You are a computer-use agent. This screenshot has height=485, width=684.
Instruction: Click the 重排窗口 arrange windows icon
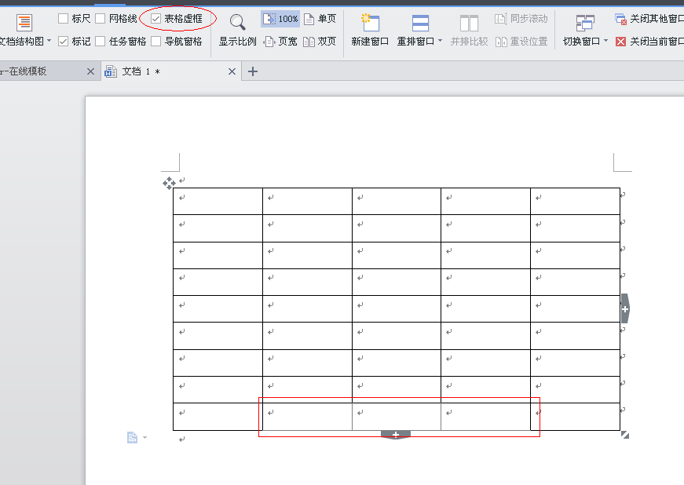[420, 23]
